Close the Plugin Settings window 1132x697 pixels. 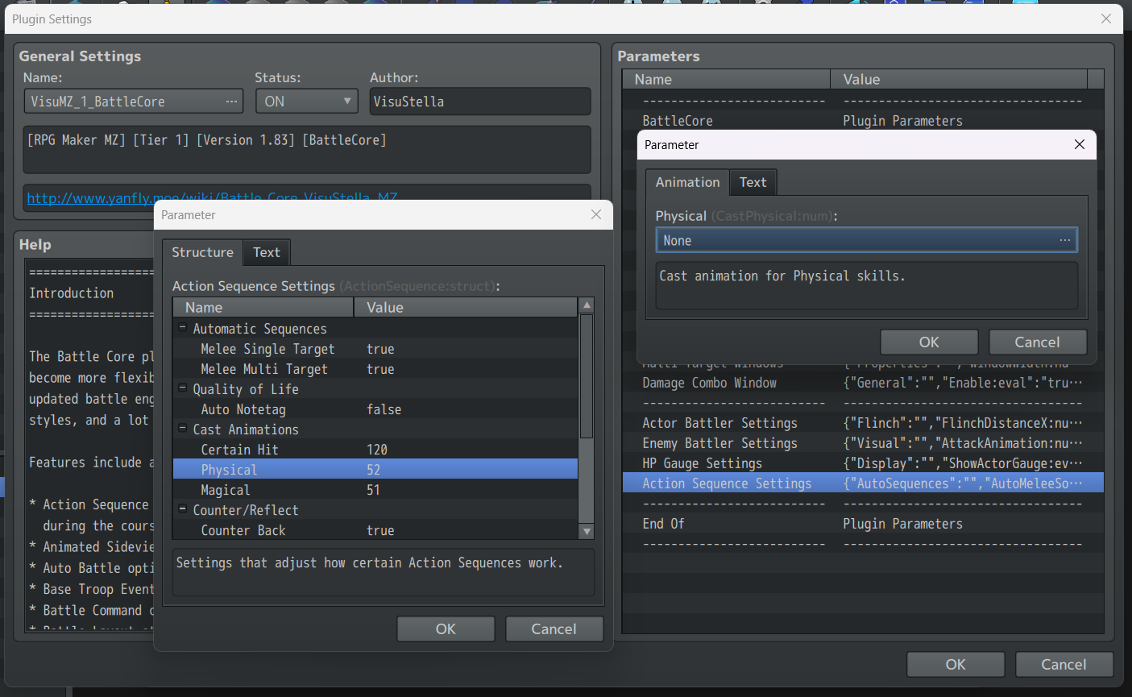pos(1106,19)
